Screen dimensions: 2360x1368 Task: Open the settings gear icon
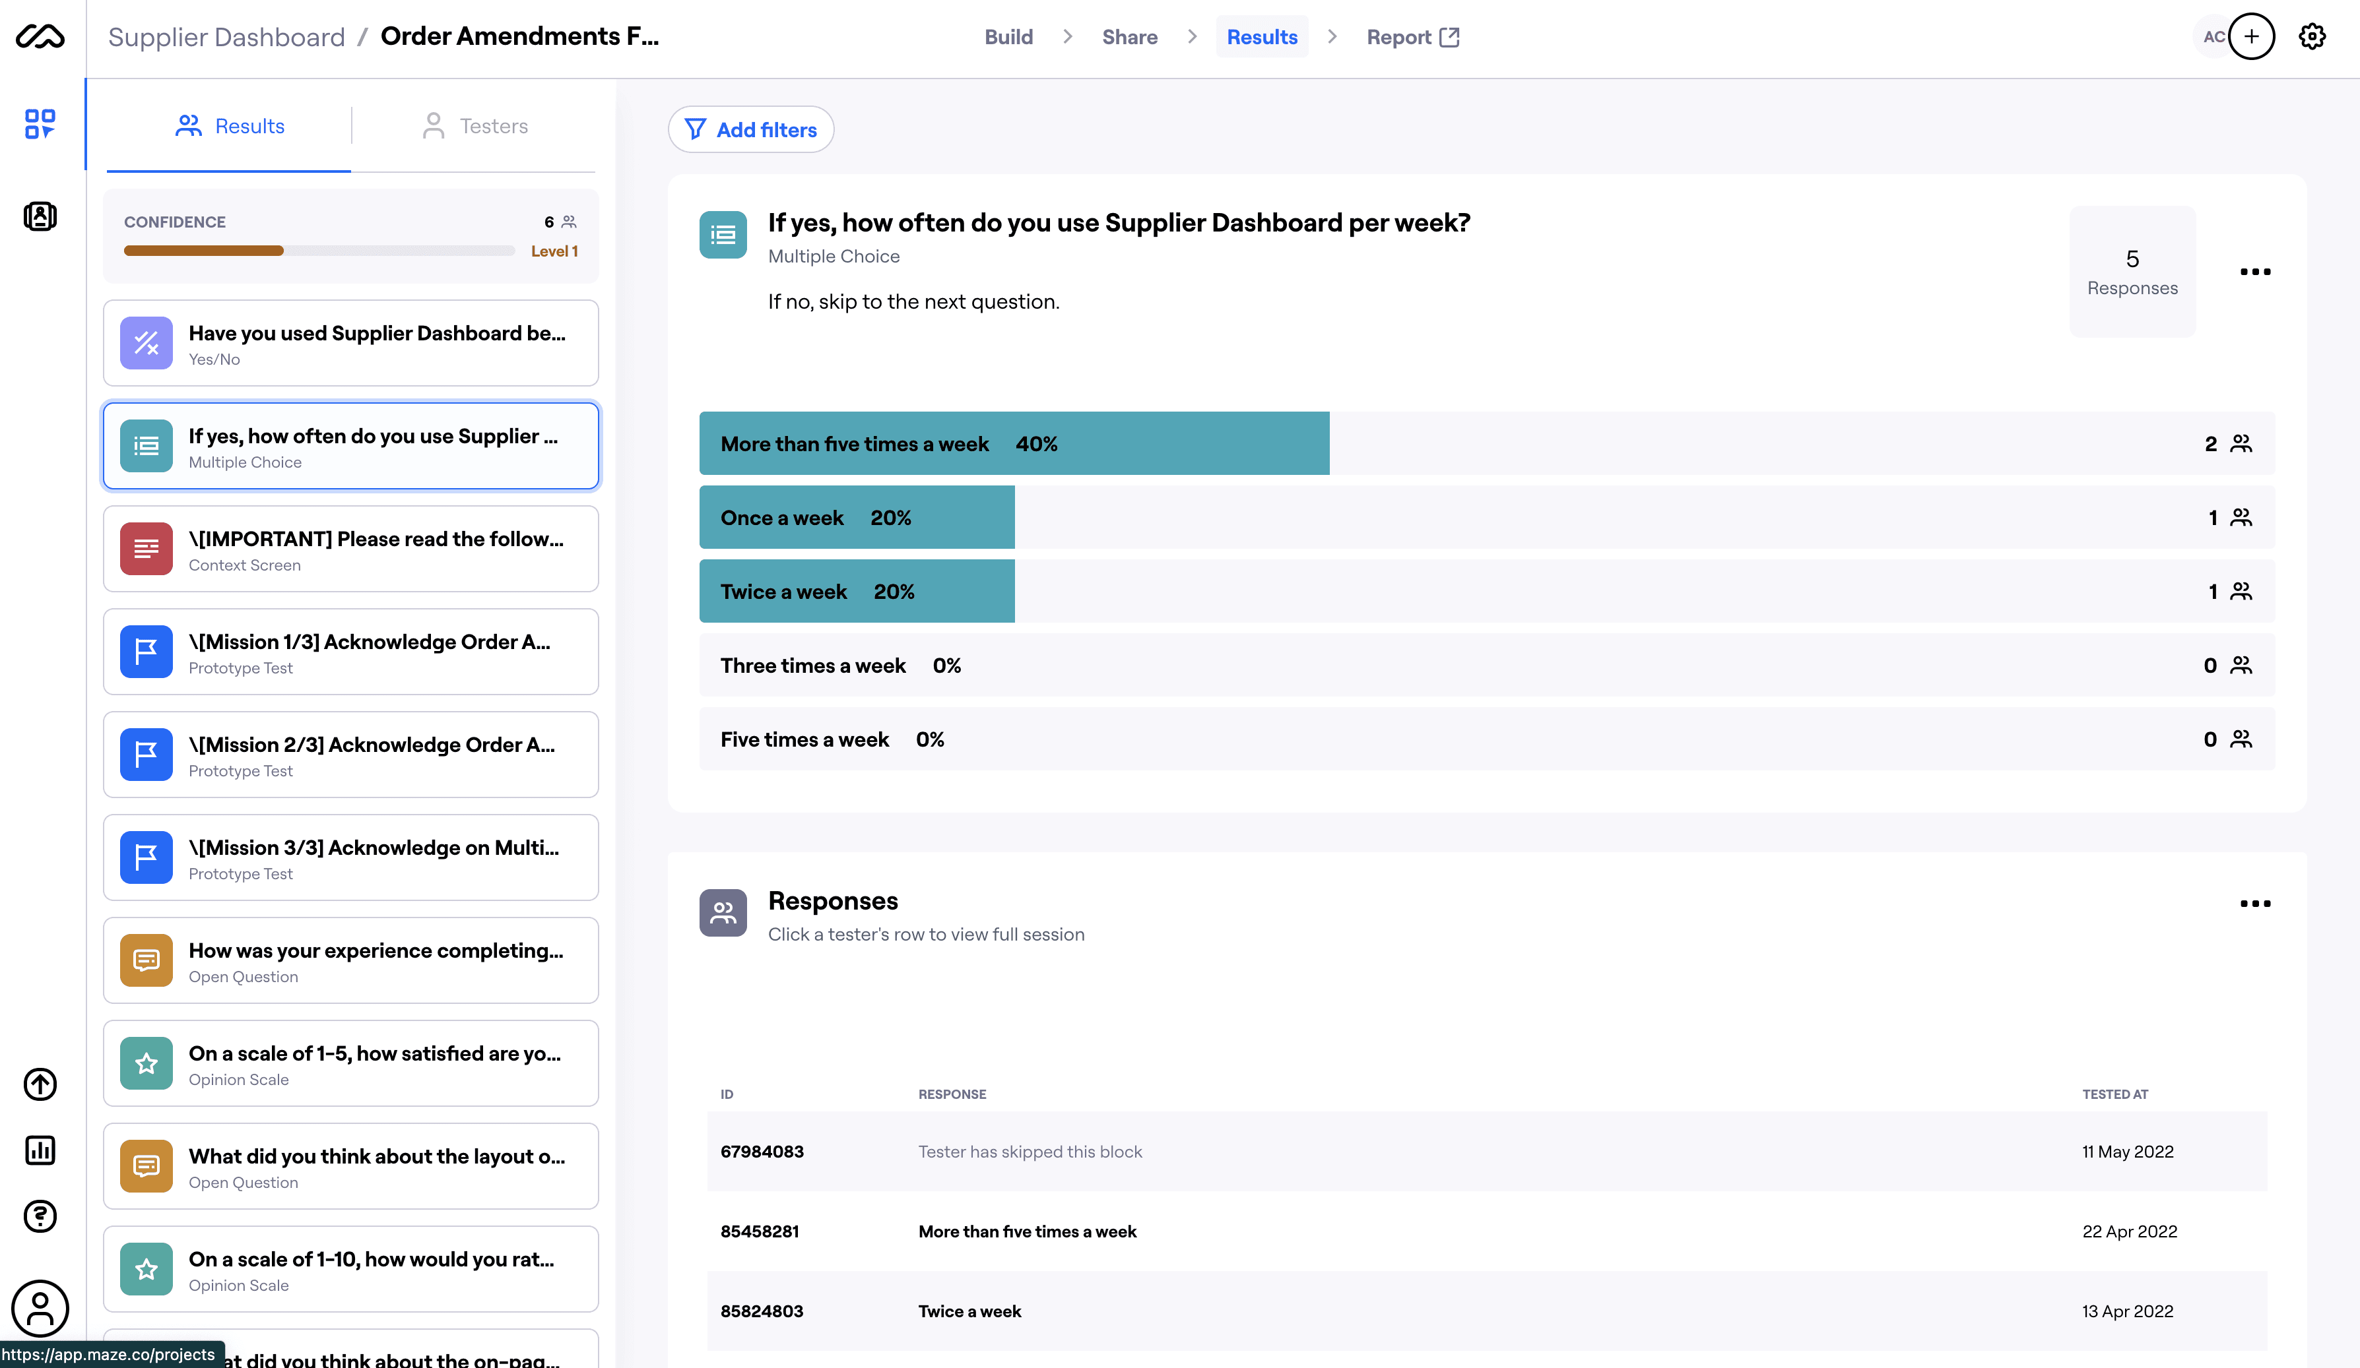tap(2312, 36)
